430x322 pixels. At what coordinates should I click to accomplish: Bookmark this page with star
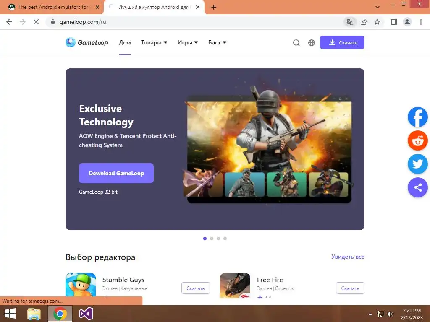(377, 22)
